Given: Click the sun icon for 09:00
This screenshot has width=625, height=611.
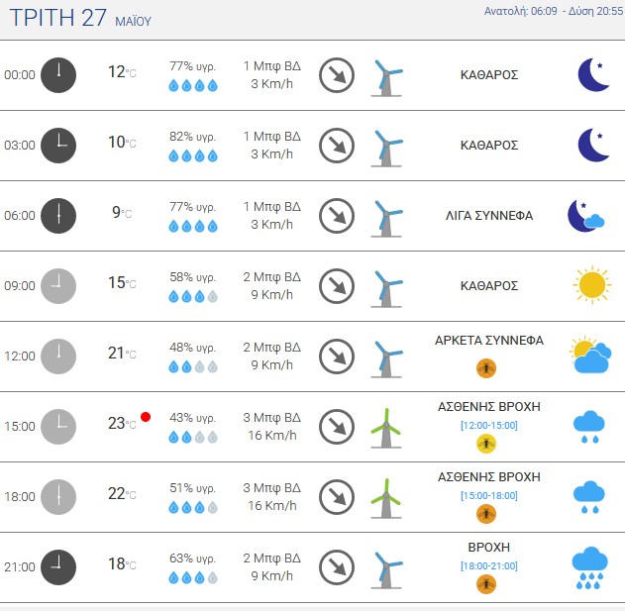Looking at the screenshot, I should pos(592,285).
